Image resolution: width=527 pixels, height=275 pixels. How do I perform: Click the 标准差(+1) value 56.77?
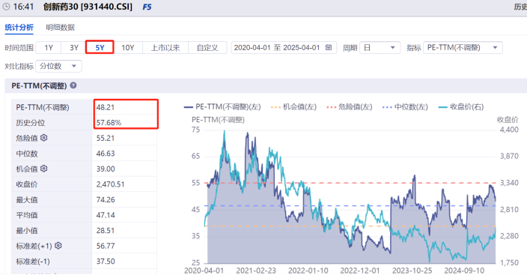106,246
